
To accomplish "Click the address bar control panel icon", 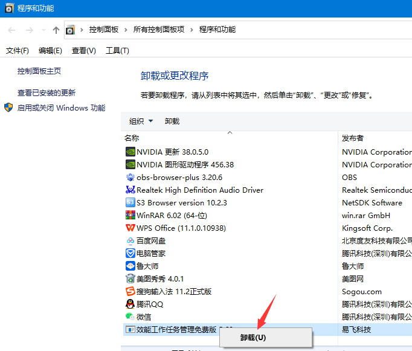I will click(70, 30).
